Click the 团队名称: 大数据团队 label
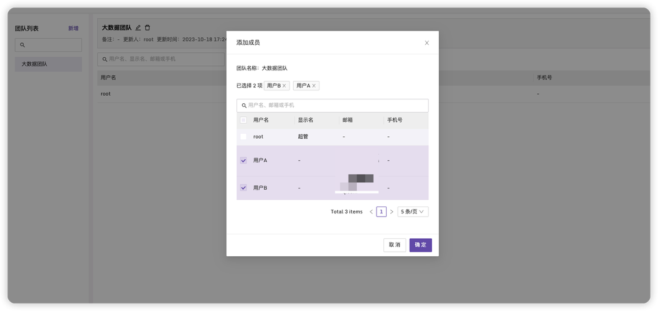The height and width of the screenshot is (311, 658). pyautogui.click(x=262, y=68)
